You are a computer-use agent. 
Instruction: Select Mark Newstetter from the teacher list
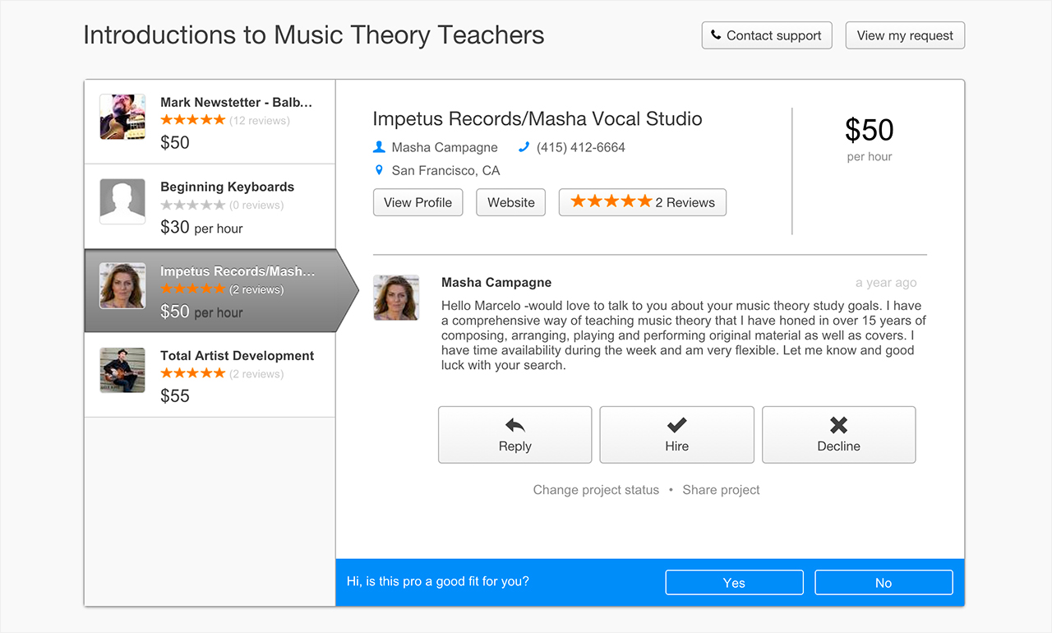[x=210, y=122]
